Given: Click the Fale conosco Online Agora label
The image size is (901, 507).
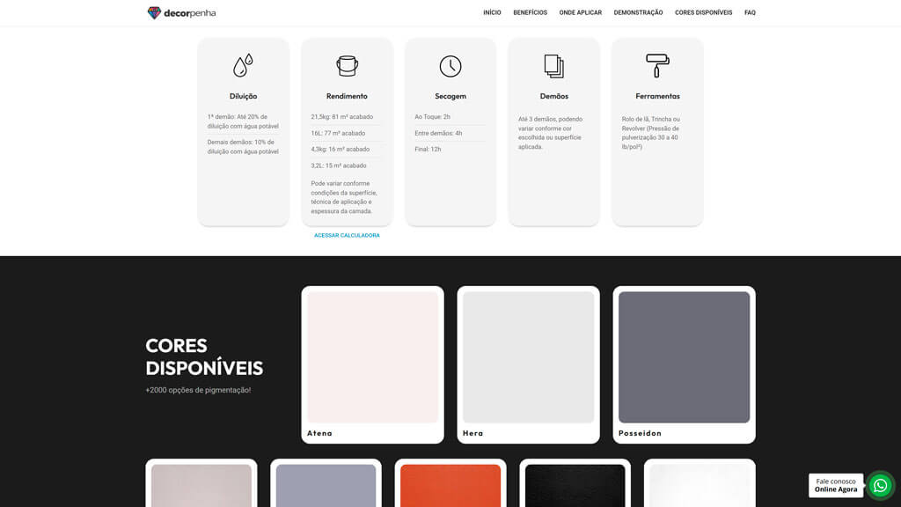Looking at the screenshot, I should (x=836, y=486).
